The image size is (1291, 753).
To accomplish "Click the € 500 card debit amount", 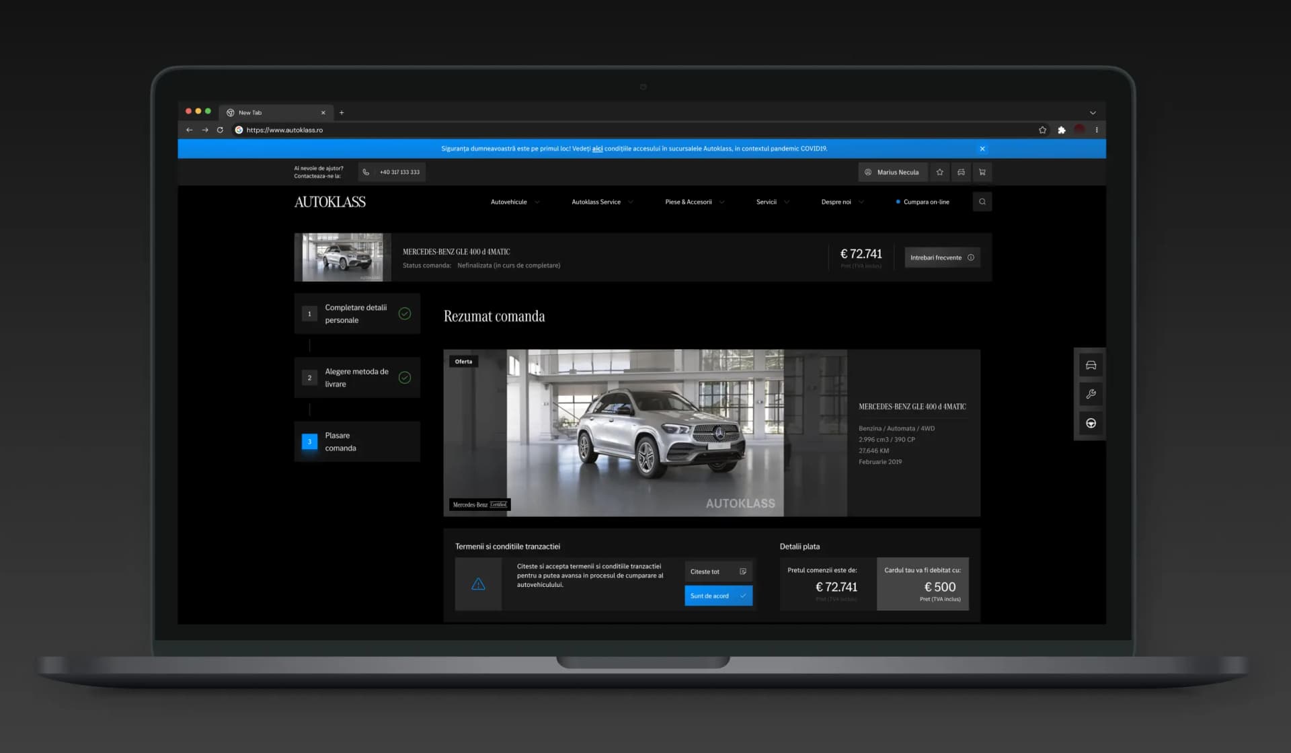I will 939,587.
